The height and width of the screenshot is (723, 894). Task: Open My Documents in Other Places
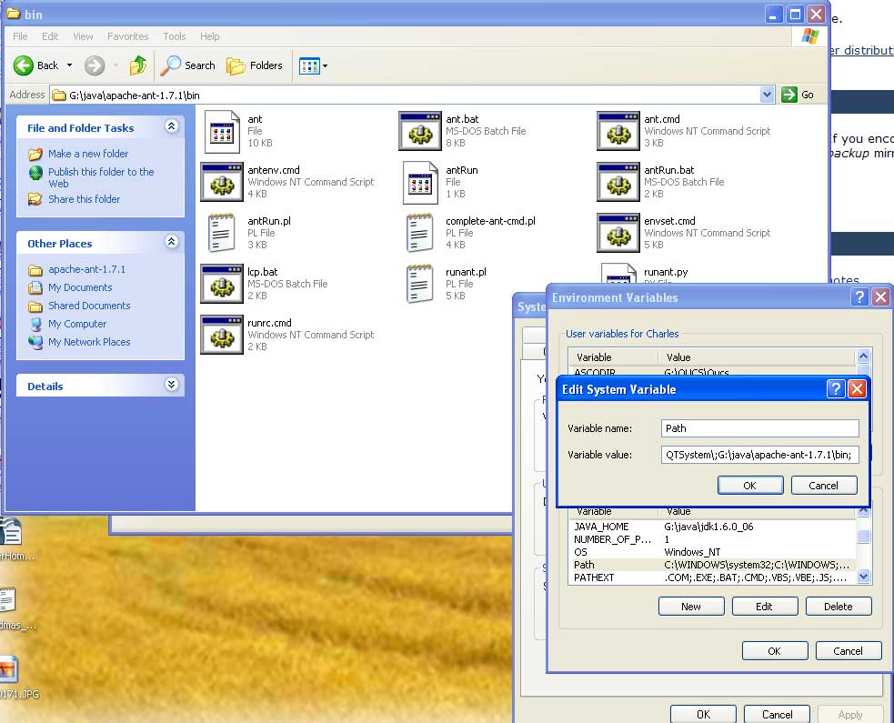tap(80, 287)
